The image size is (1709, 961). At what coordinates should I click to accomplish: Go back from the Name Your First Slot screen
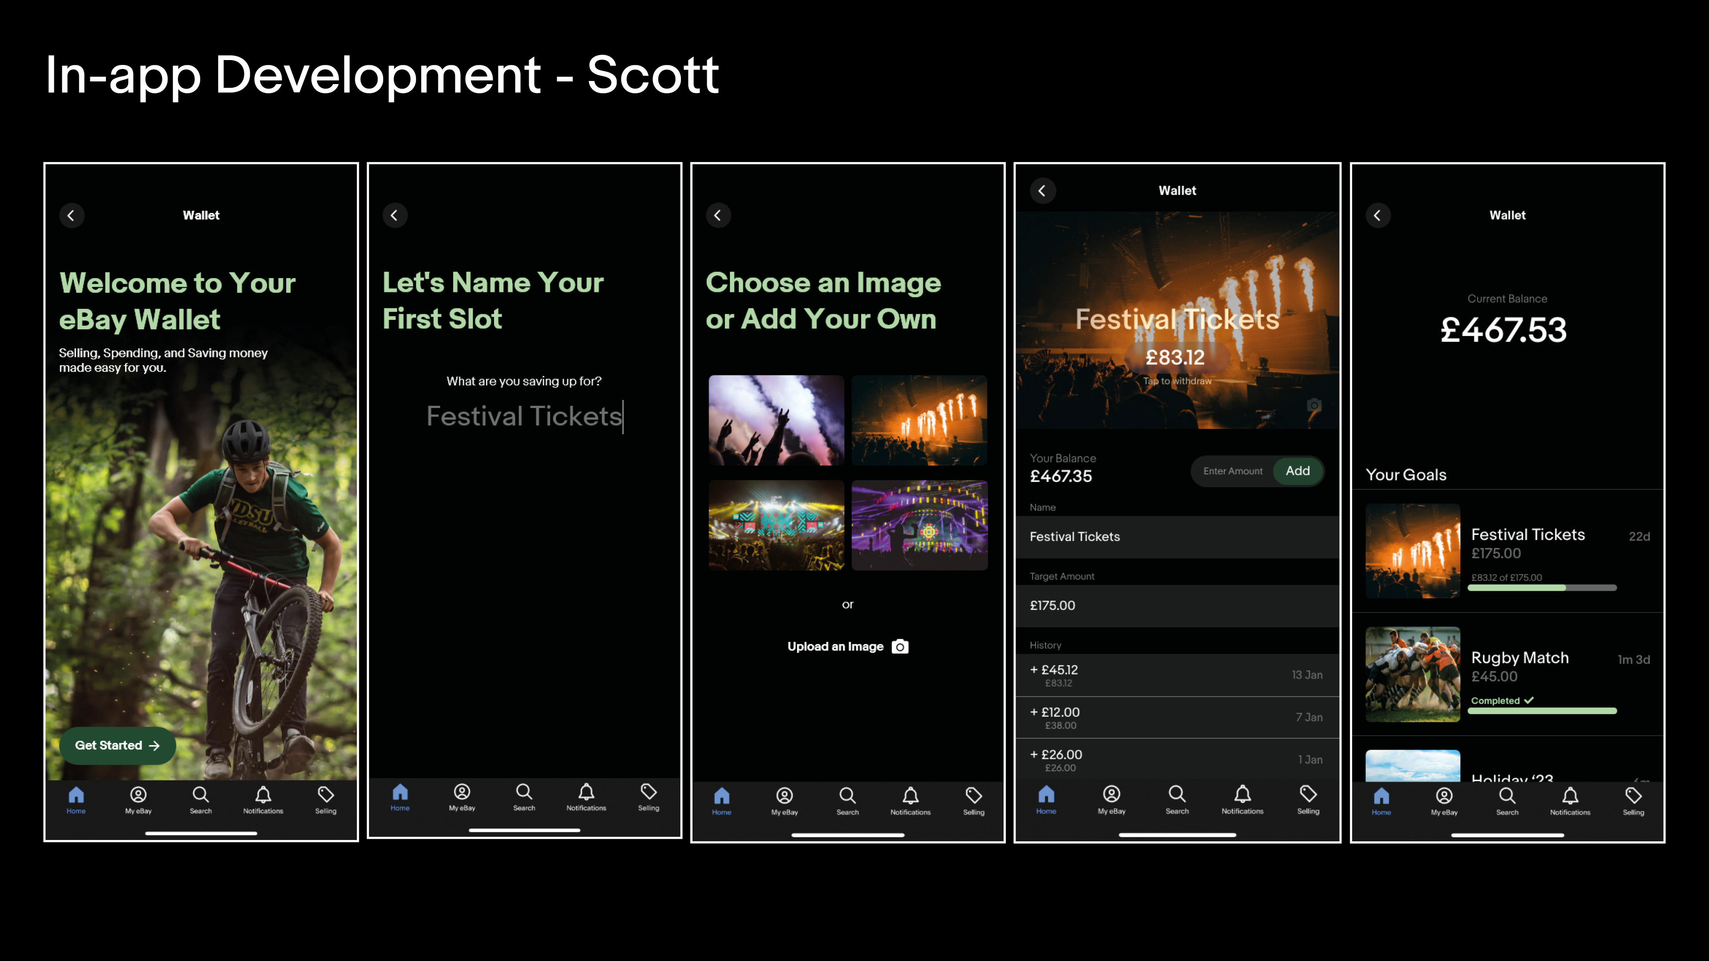(395, 215)
